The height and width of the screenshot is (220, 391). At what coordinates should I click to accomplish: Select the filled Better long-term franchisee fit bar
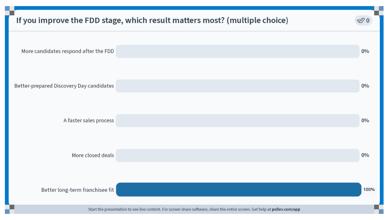pos(239,189)
